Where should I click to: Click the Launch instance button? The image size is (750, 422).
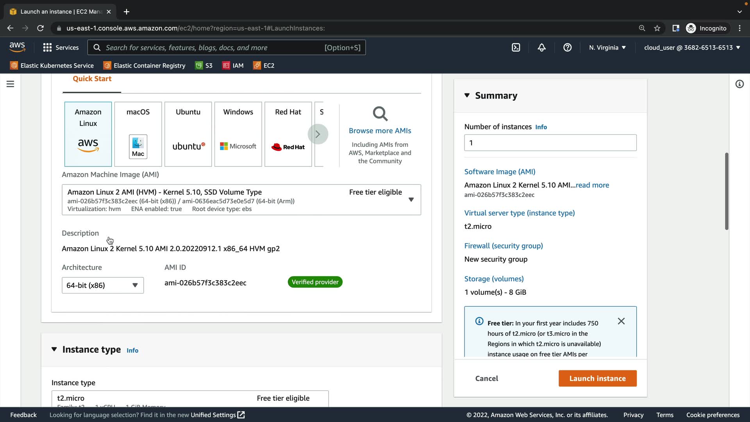point(597,378)
